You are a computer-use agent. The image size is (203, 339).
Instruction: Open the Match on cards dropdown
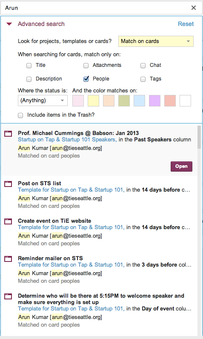click(156, 41)
